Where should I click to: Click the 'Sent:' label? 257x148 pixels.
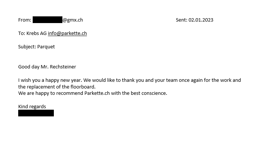coord(182,20)
